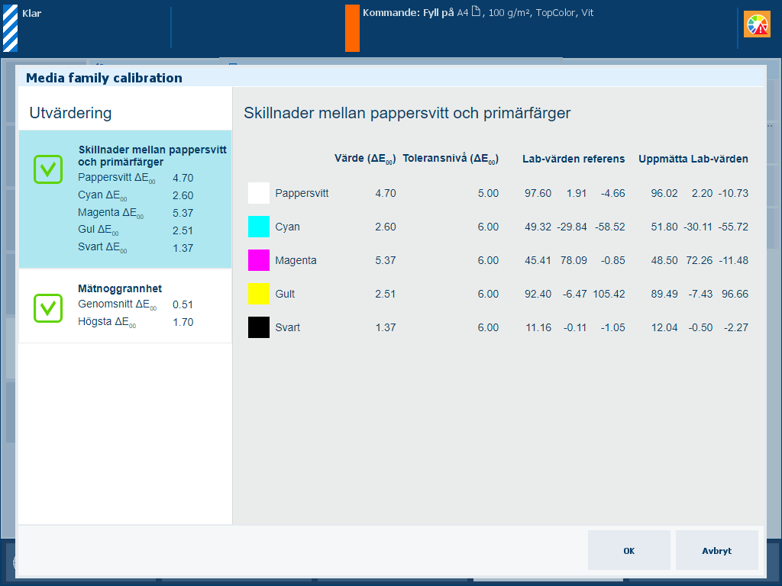Click the Toleransnivå (ΔE00) column header
The image size is (782, 586).
[x=451, y=159]
